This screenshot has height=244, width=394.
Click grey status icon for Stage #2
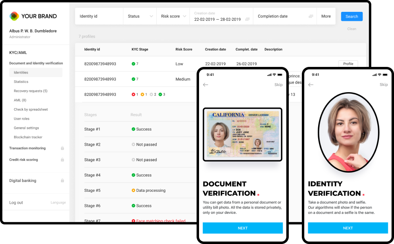coord(133,144)
